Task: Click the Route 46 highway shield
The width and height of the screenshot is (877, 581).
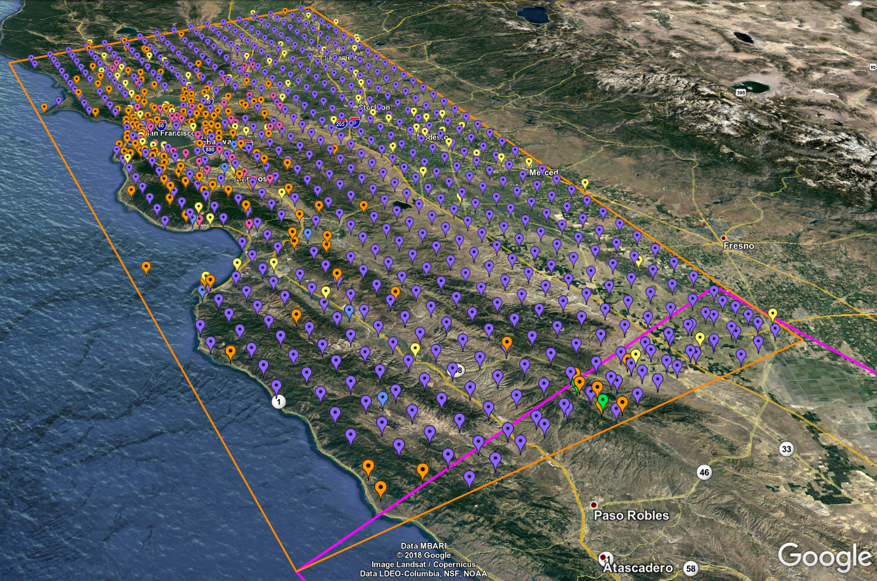Action: (704, 473)
